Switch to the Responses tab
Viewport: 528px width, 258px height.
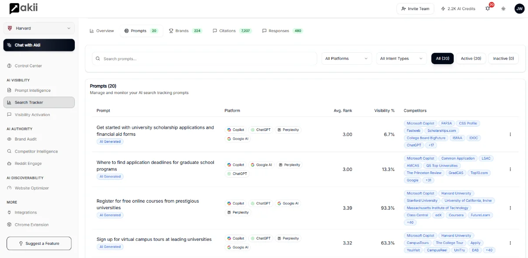coord(282,31)
